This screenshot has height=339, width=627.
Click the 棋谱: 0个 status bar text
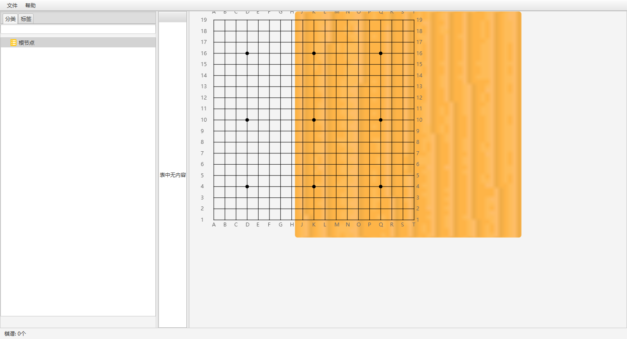tap(15, 334)
